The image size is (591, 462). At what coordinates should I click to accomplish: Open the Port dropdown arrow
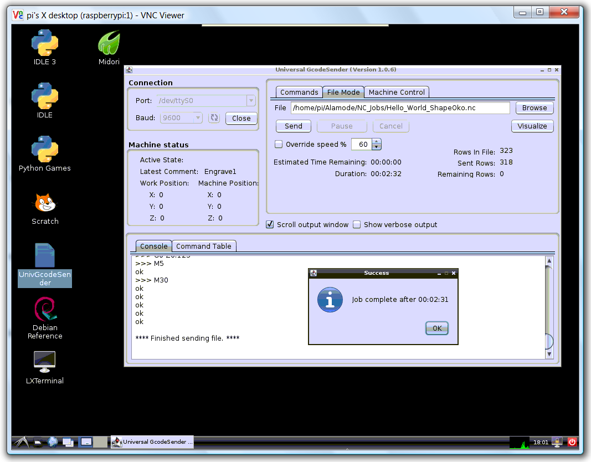pyautogui.click(x=251, y=101)
